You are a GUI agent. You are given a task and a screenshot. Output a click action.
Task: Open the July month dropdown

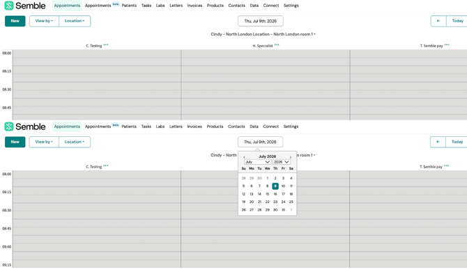point(257,162)
